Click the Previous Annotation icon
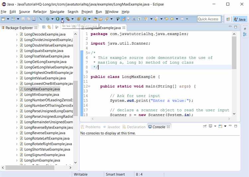 [156, 19]
